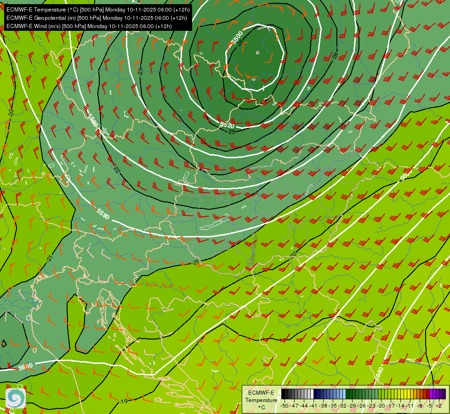Select the ECMWF-E Wind 500 hPa title line
450x414 pixels.
click(89, 26)
